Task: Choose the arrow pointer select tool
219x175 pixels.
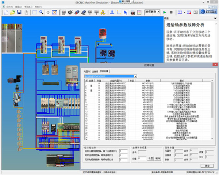Action: tap(125, 12)
